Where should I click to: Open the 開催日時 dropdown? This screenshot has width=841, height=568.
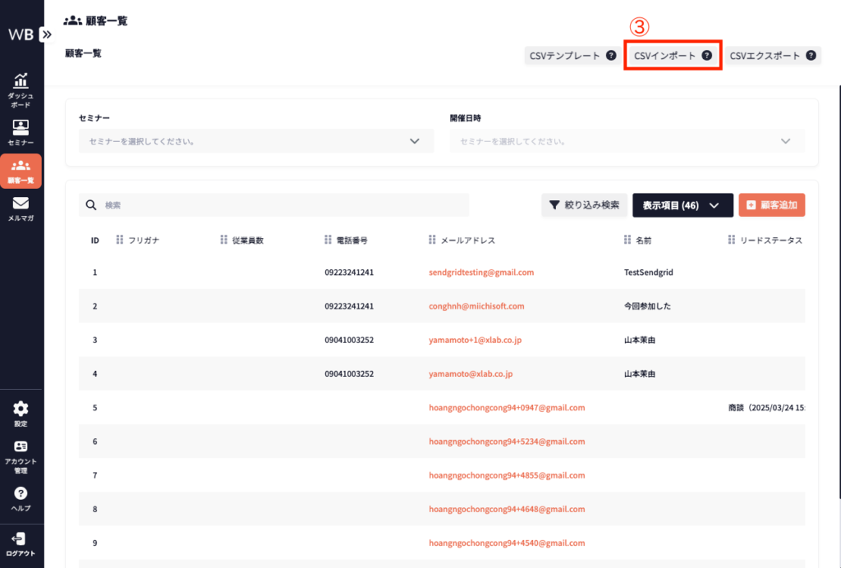pos(627,141)
